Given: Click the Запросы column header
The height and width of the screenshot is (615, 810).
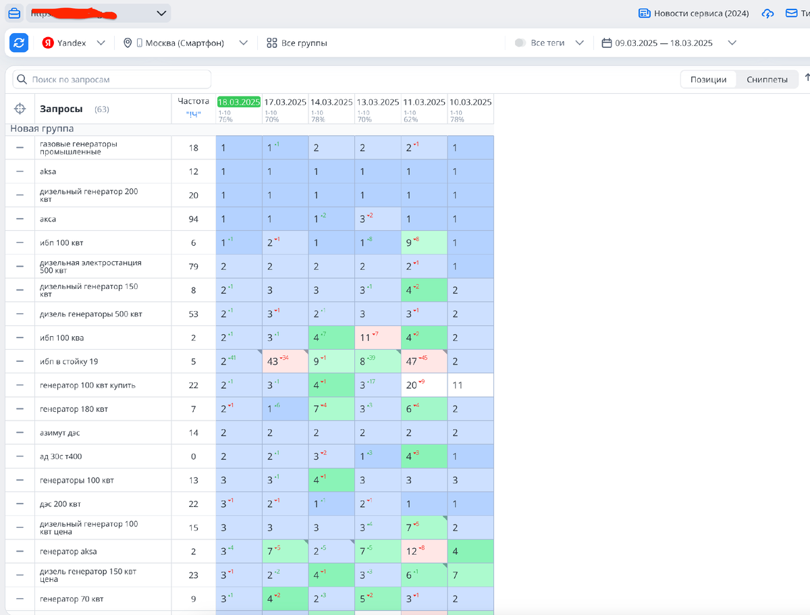Looking at the screenshot, I should (61, 109).
